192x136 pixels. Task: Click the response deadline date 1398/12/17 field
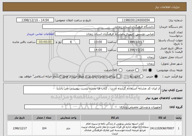tap(136, 42)
